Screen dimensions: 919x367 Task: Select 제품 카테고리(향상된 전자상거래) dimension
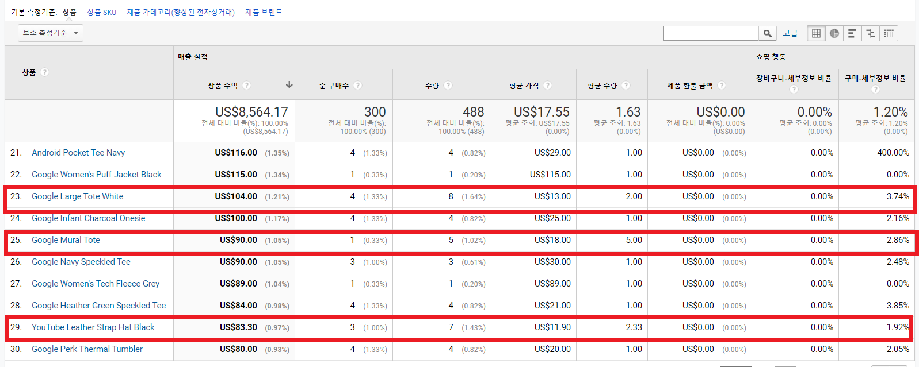(181, 12)
